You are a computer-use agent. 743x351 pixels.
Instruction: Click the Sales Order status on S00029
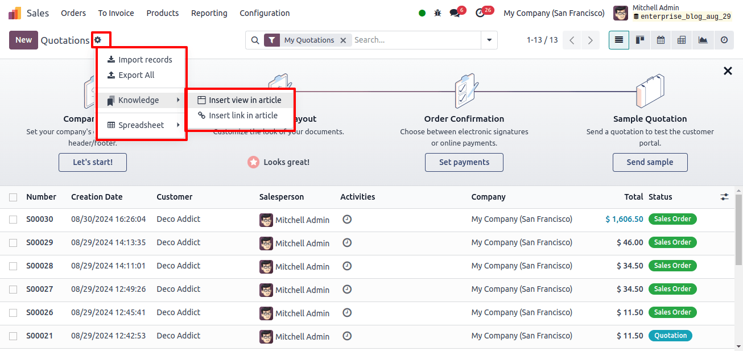(x=672, y=242)
